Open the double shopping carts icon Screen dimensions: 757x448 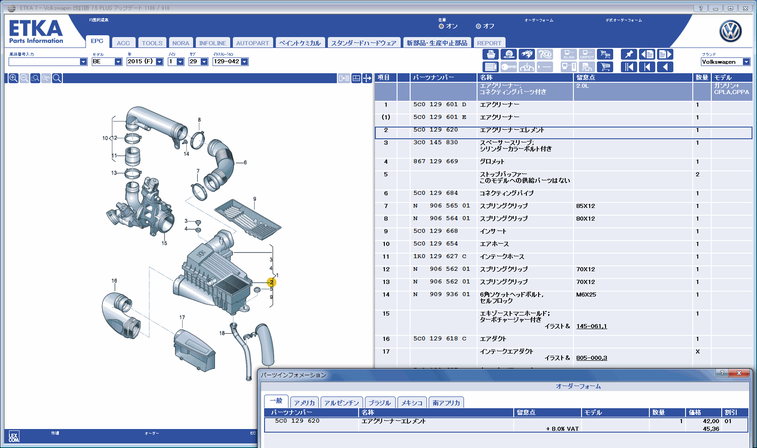pyautogui.click(x=605, y=54)
